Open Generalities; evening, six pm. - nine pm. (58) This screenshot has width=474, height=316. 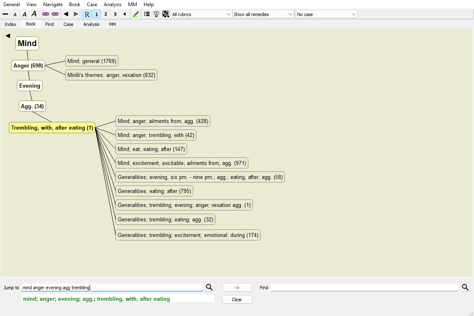(x=200, y=177)
